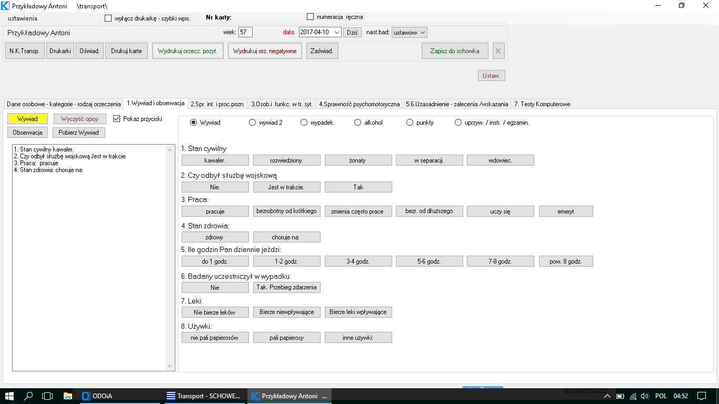Show hidden system tray icons chevron
This screenshot has height=404, width=719.
[607, 396]
